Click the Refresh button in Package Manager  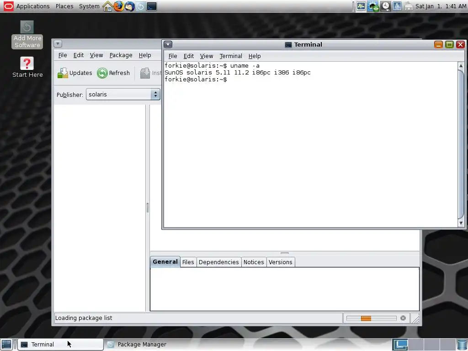tap(113, 73)
